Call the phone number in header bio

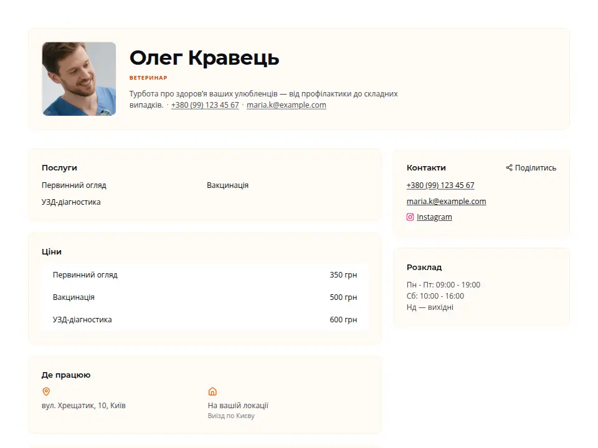(205, 105)
